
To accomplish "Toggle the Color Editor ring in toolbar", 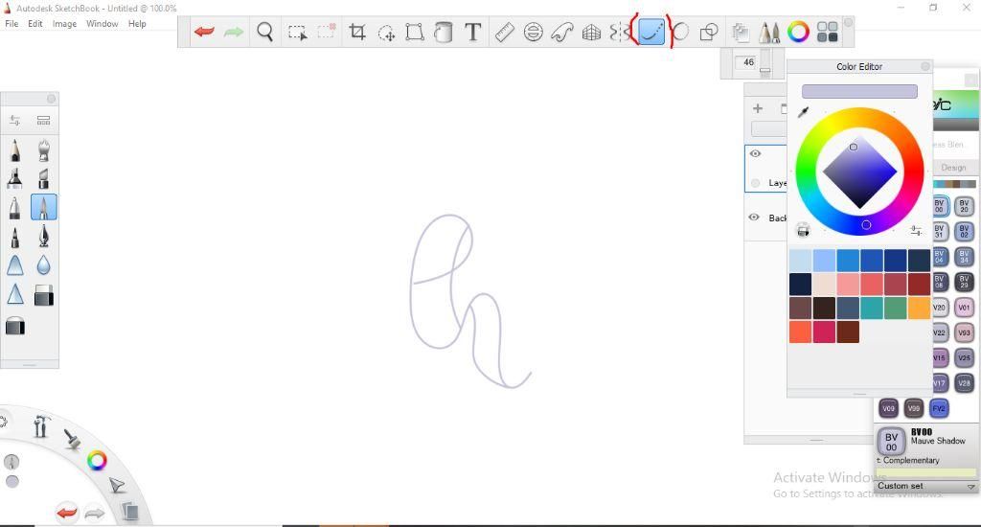I will coord(798,32).
